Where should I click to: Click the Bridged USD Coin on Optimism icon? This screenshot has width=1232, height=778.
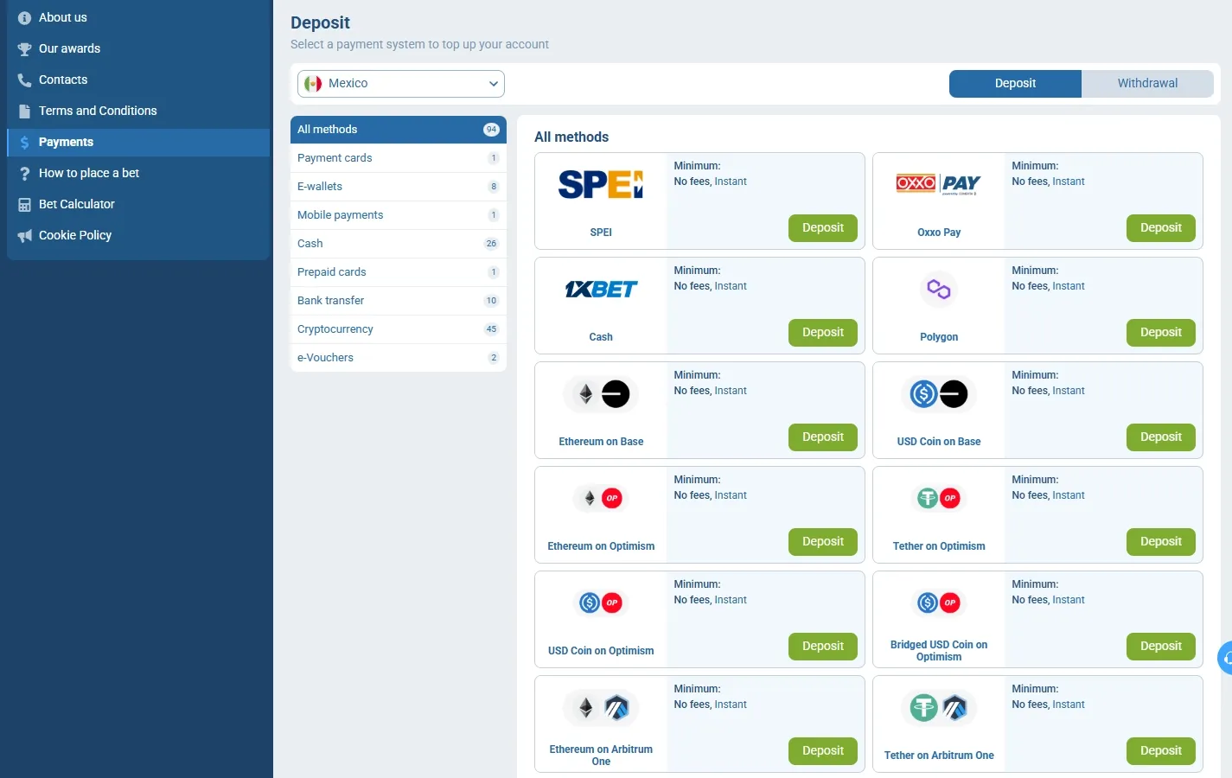pyautogui.click(x=939, y=603)
